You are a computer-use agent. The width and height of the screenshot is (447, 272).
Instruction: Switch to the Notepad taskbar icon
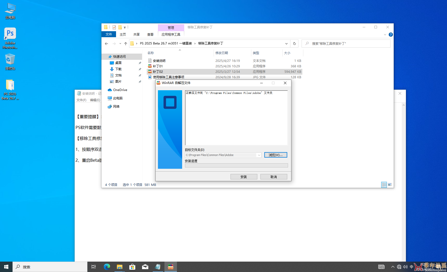click(x=158, y=267)
